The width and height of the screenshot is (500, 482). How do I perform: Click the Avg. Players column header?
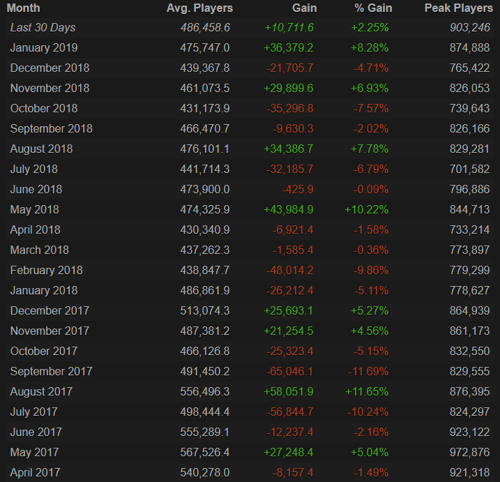[x=199, y=8]
